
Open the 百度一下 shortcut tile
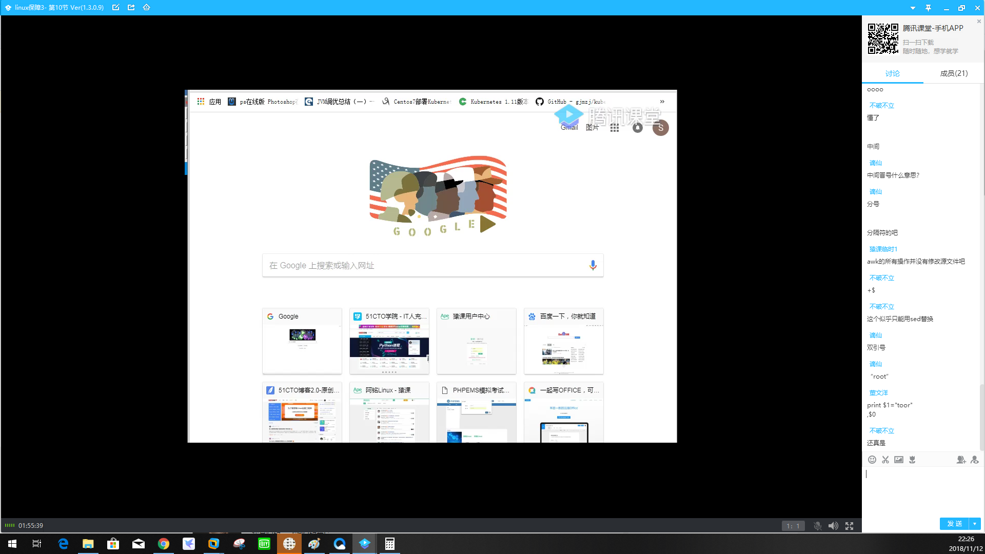pyautogui.click(x=564, y=341)
